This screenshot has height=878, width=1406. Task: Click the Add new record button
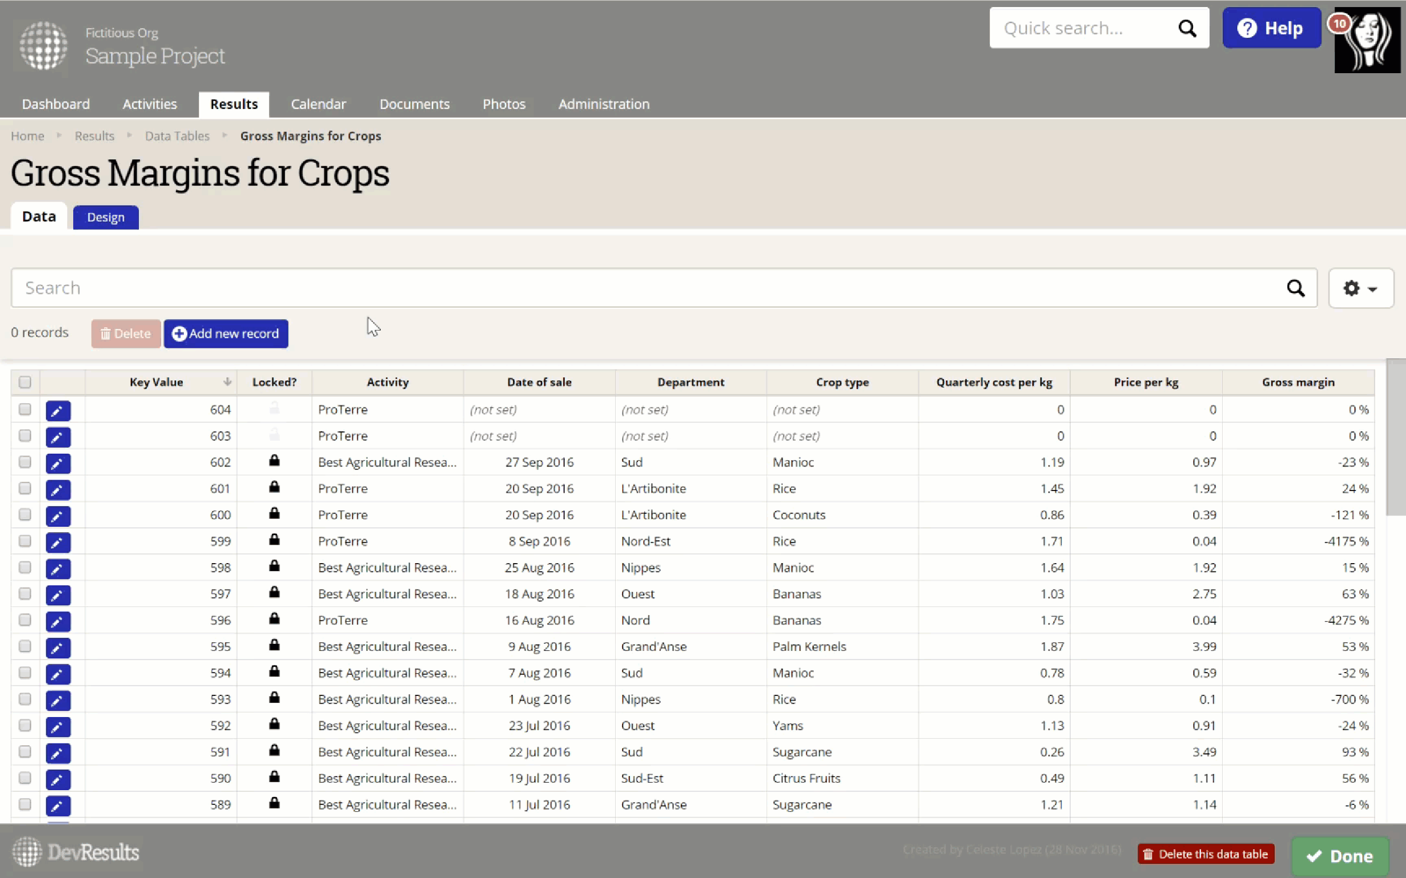(226, 334)
